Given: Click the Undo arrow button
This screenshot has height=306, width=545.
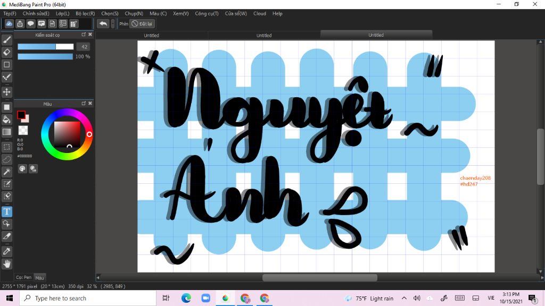Looking at the screenshot, I should 103,23.
